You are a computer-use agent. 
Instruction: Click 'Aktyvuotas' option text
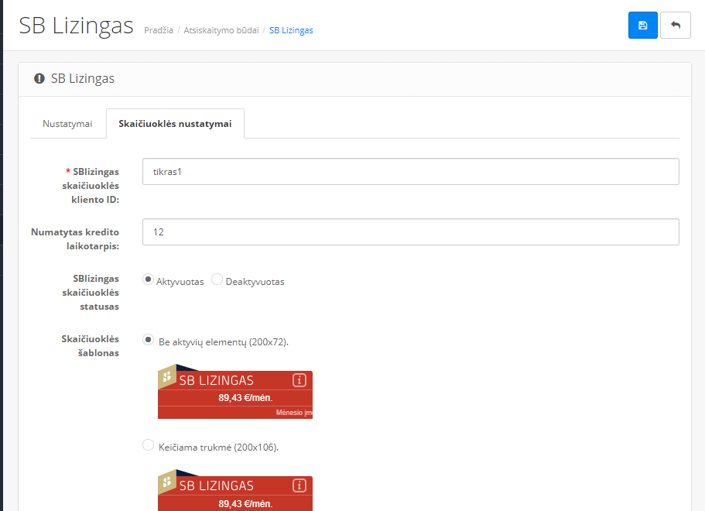(x=180, y=282)
